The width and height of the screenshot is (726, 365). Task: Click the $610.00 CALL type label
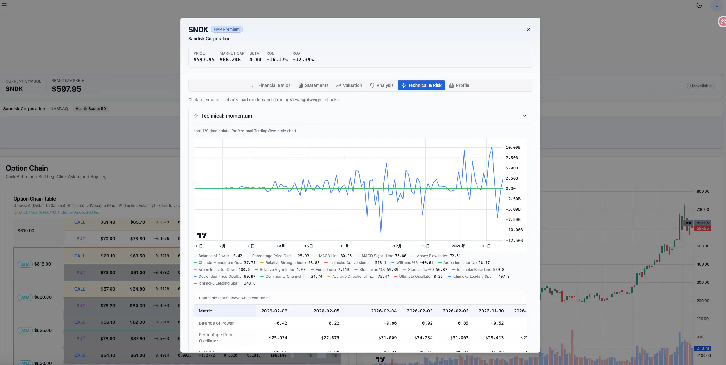(80, 222)
